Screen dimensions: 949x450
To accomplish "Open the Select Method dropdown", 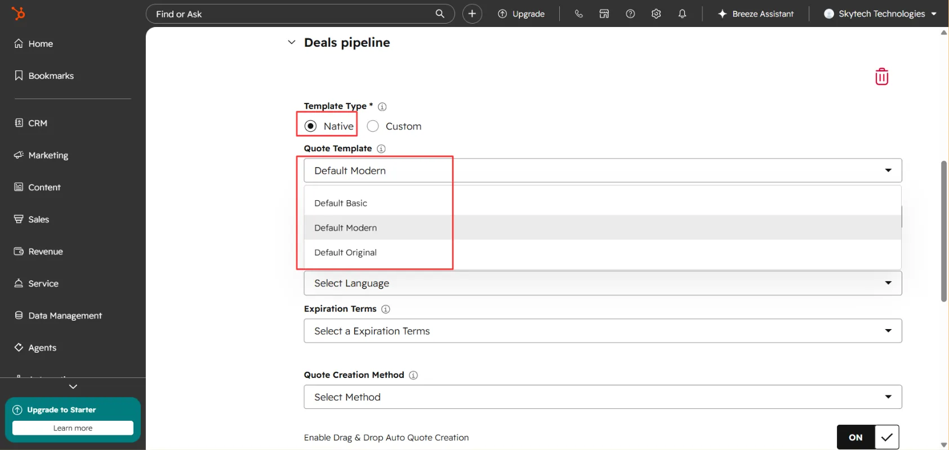I will tap(603, 397).
